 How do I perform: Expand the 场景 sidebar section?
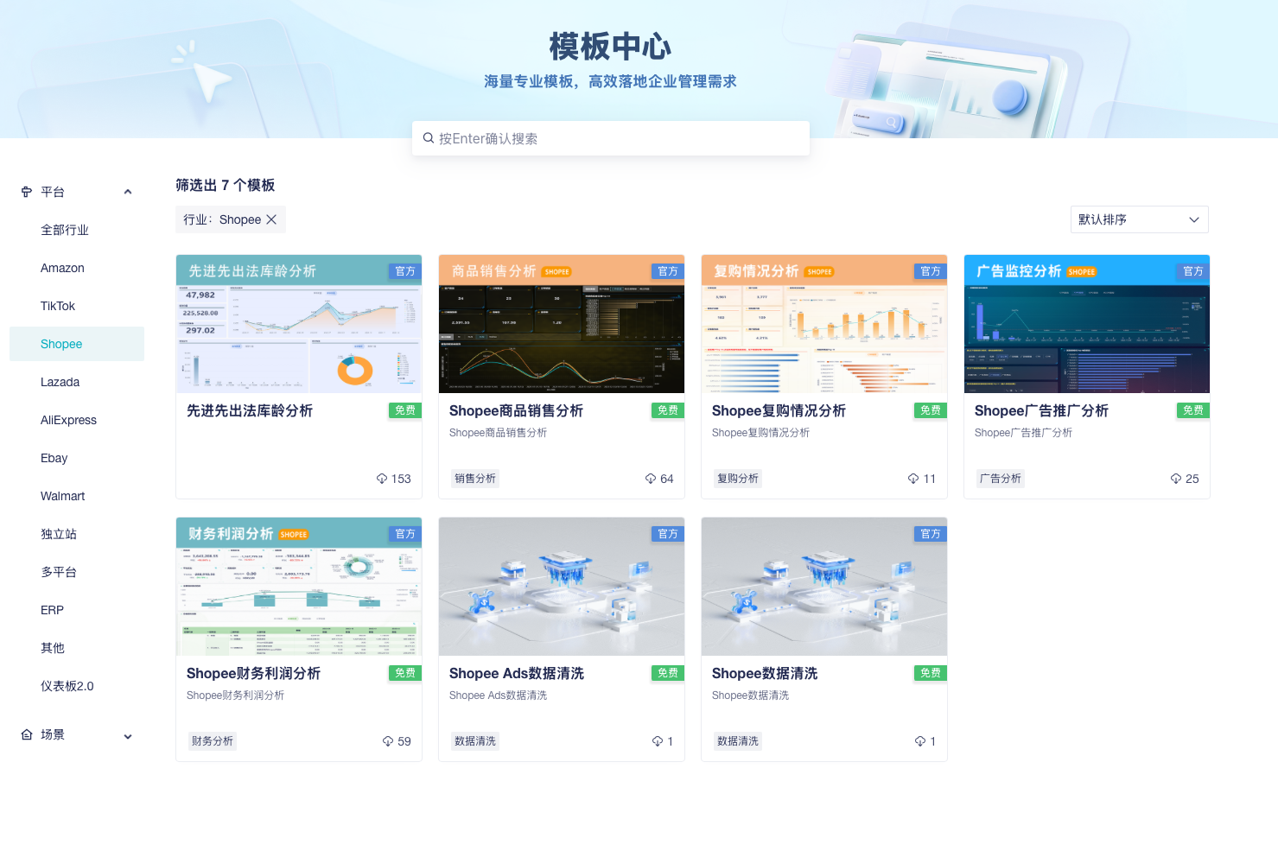[x=128, y=737]
